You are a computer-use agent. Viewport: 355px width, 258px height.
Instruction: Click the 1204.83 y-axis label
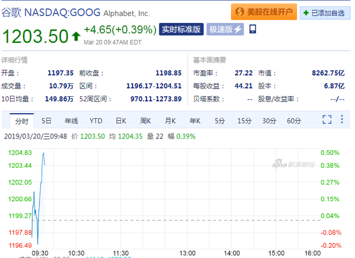click(x=20, y=153)
